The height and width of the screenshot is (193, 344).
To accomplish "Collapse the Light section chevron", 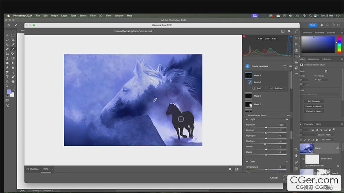I will pyautogui.click(x=247, y=119).
